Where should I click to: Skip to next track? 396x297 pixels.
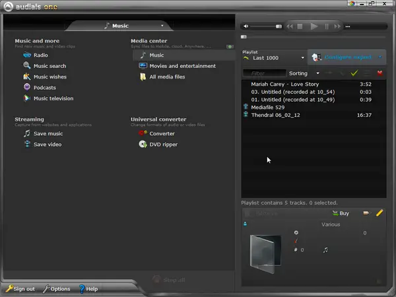337,26
